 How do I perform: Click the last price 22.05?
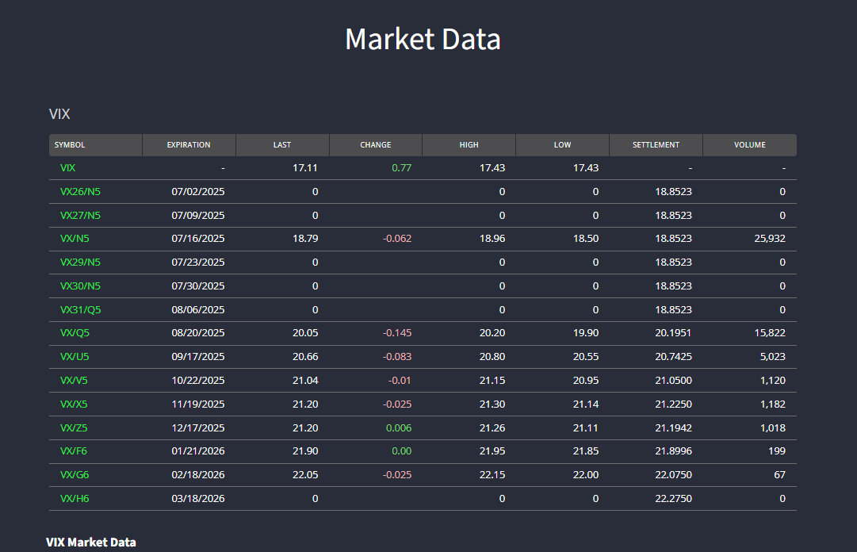click(x=305, y=475)
